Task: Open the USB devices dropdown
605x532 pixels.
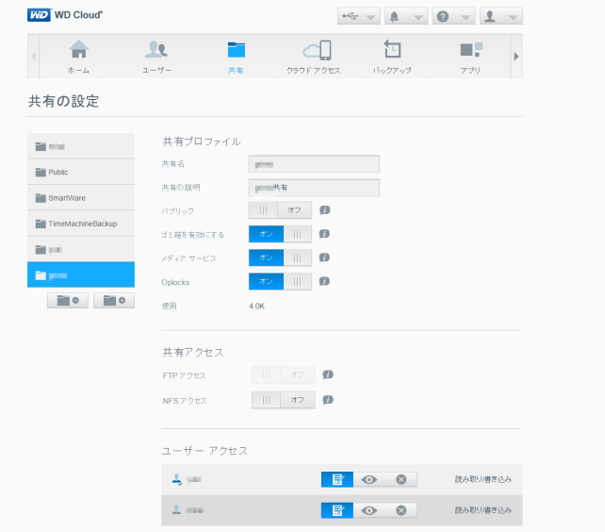Action: click(x=359, y=16)
